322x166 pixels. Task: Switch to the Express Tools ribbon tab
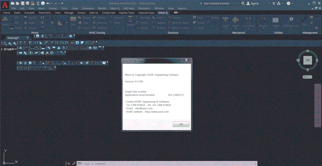coord(127,13)
